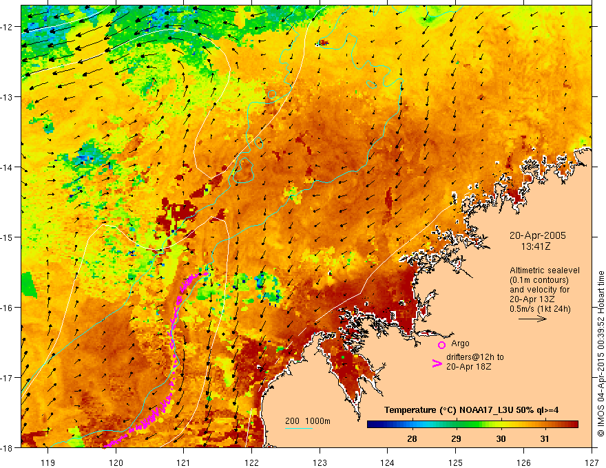Click the '0.5m/s (1kt 24h)' text

click(540, 309)
